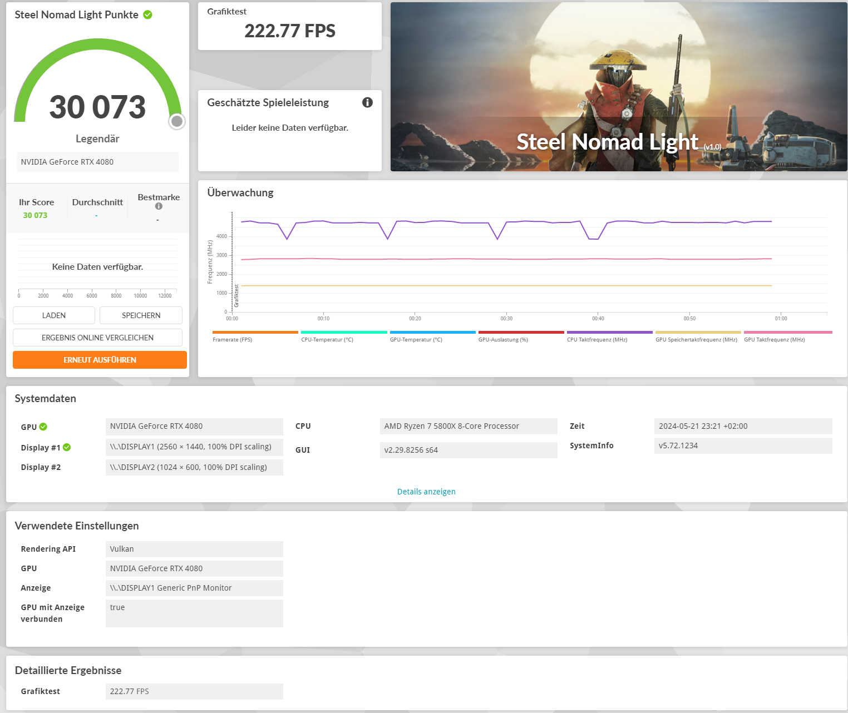Click the info icon under Bestmarke
Screen dimensions: 848x713
pos(159,206)
